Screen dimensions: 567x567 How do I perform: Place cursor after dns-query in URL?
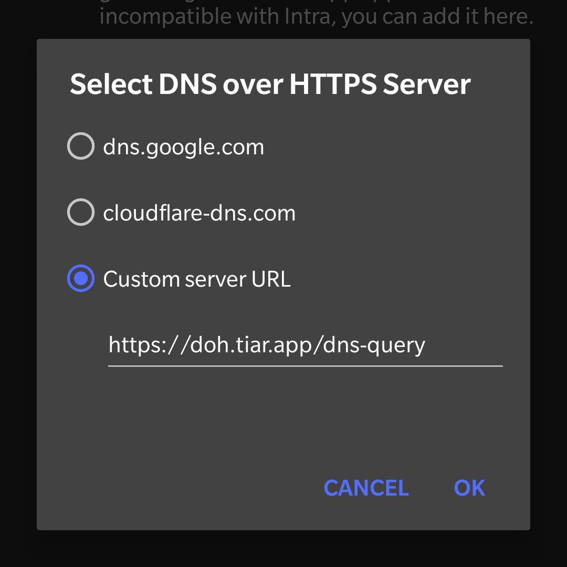coord(426,345)
